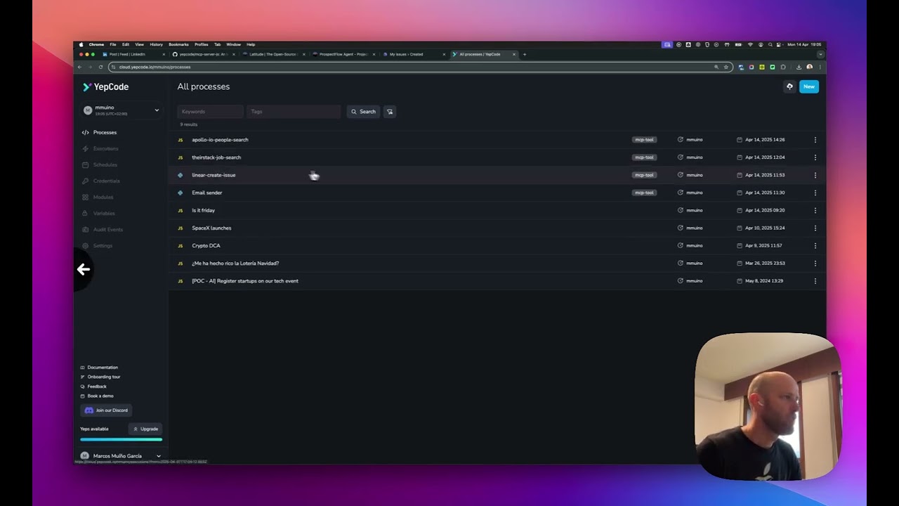Click the Chrome back arrow
The height and width of the screenshot is (506, 899).
click(79, 67)
